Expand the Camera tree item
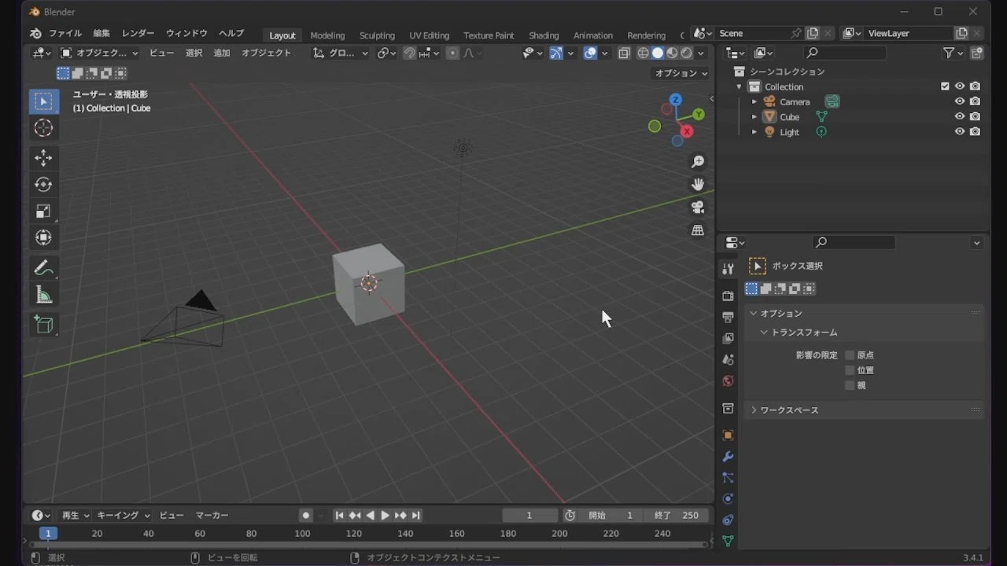 [x=754, y=101]
